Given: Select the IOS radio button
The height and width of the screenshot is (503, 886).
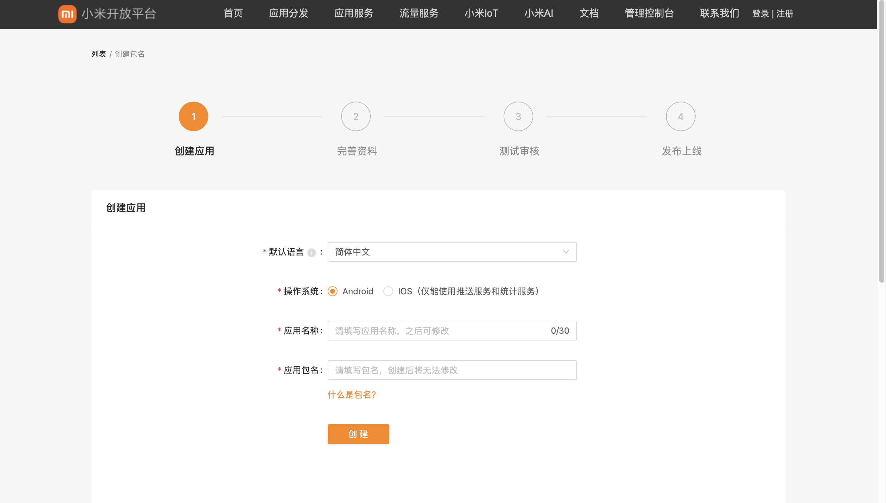Looking at the screenshot, I should [388, 291].
